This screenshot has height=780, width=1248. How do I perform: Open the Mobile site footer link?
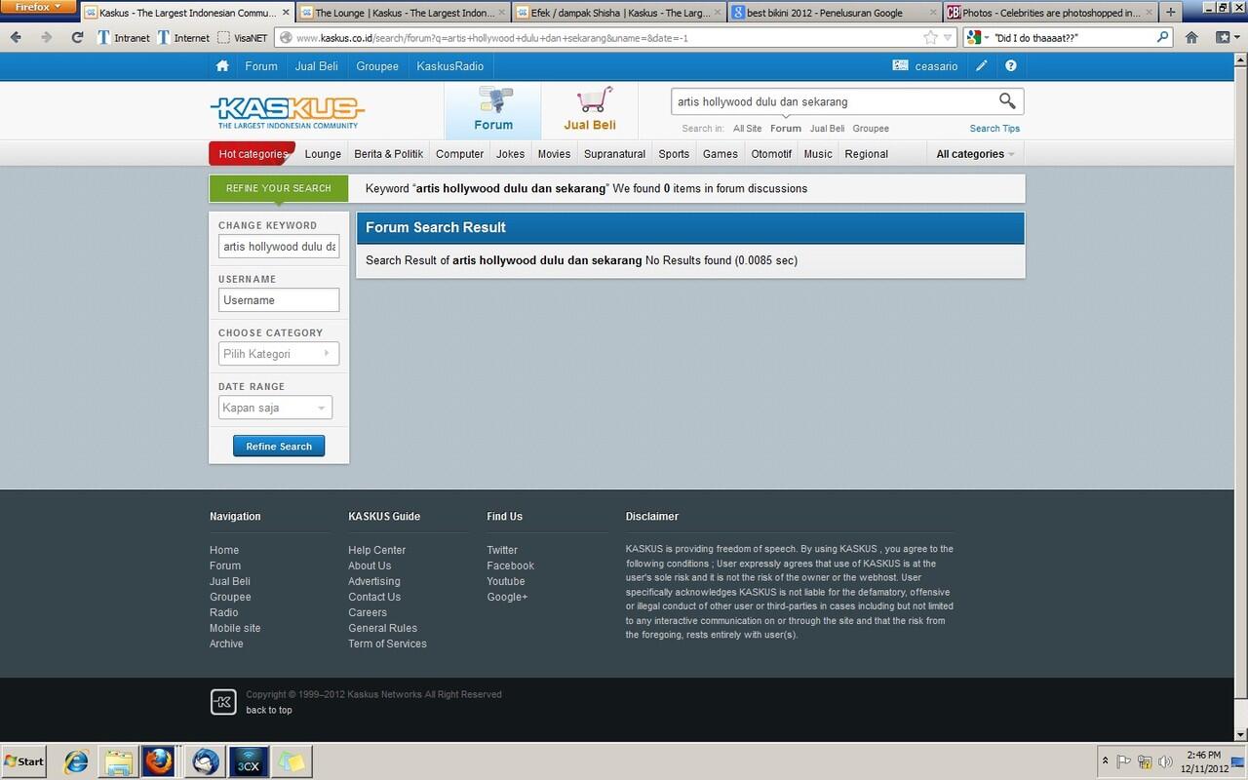pos(235,628)
